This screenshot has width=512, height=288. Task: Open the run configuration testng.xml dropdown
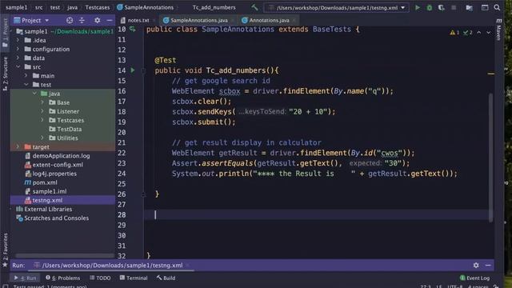(337, 7)
